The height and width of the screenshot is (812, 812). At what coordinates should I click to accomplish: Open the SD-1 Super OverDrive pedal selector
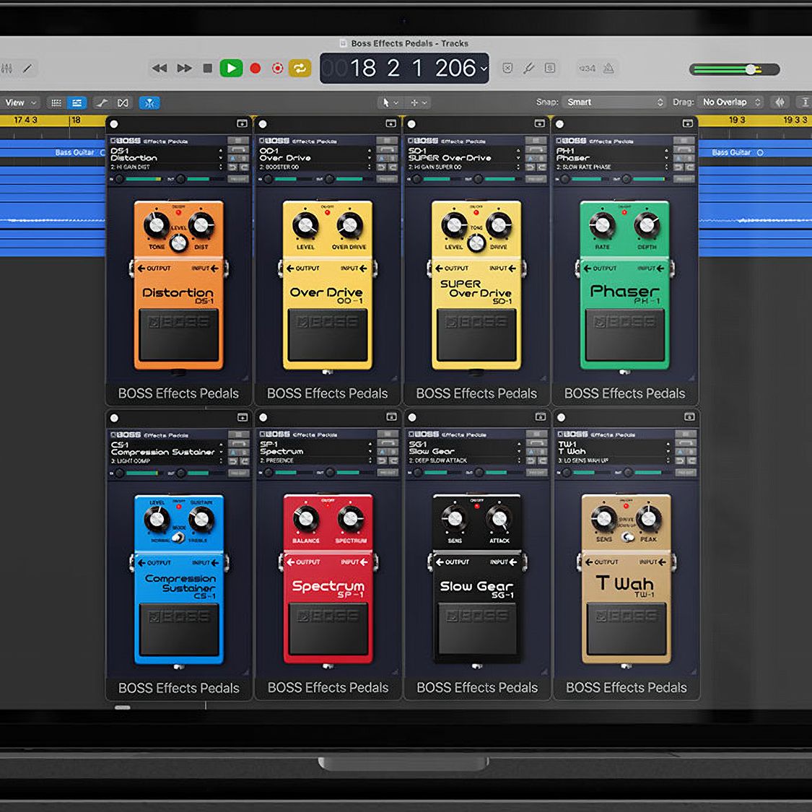[x=463, y=154]
